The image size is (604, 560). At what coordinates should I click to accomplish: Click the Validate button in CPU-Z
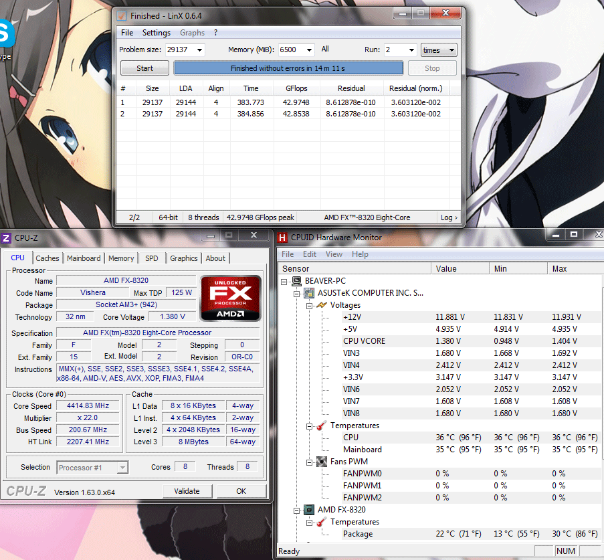point(187,491)
